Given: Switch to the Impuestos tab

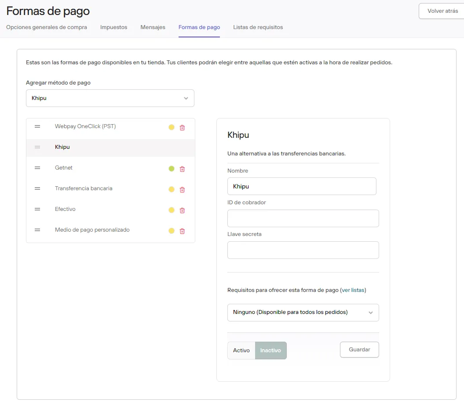Looking at the screenshot, I should click(x=113, y=27).
